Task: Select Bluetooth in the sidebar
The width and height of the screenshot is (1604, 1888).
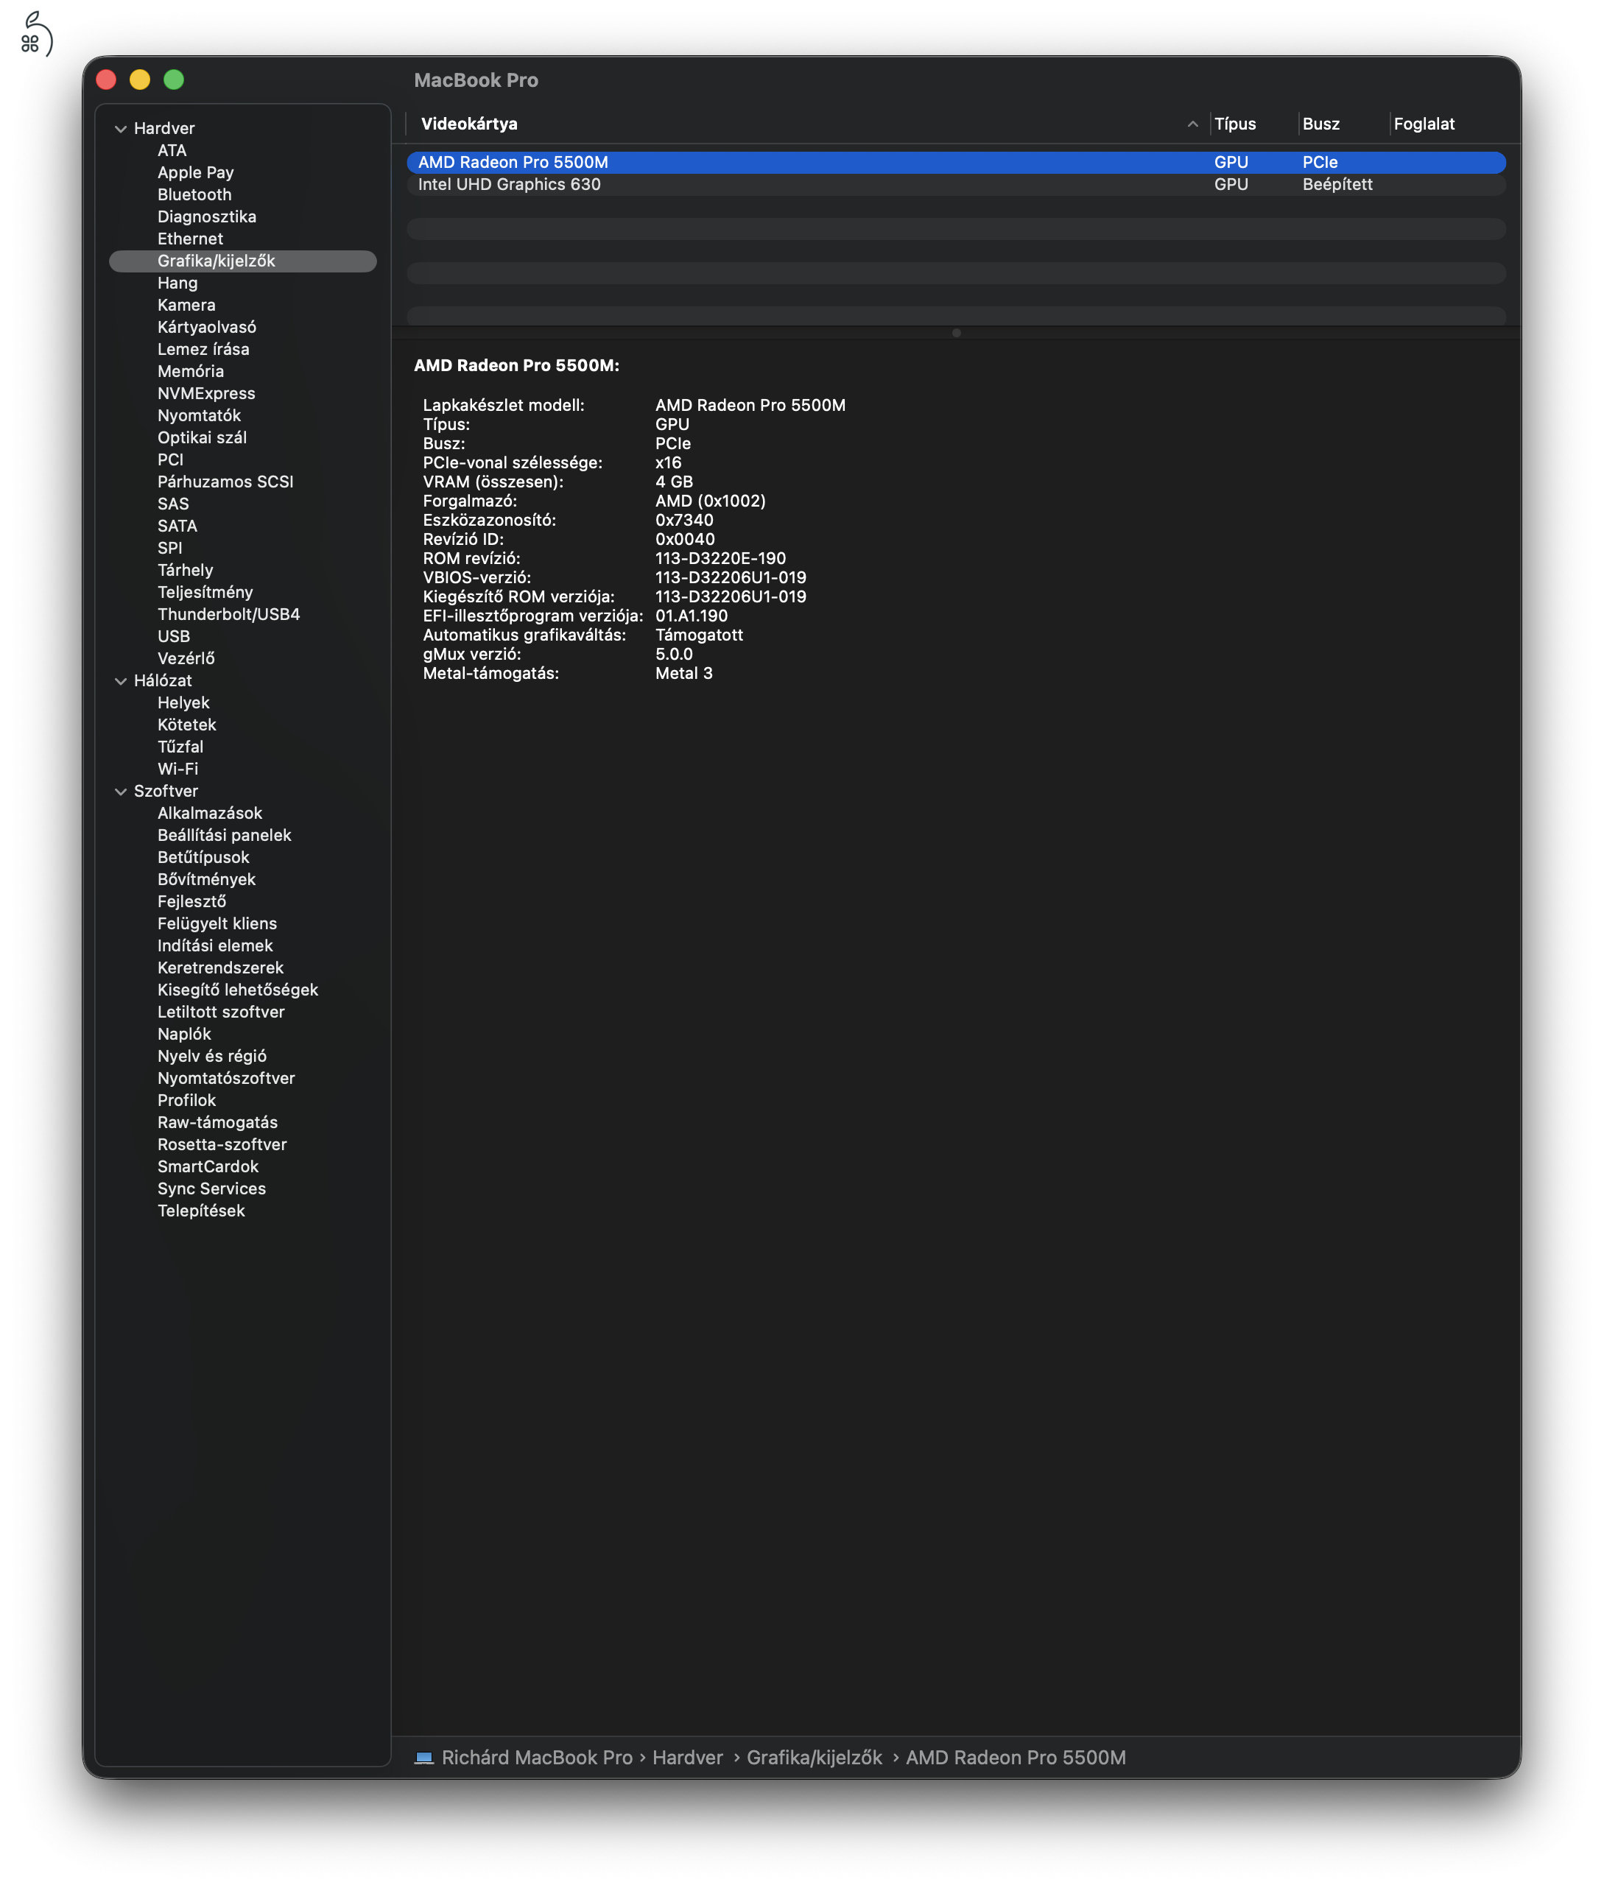Action: [x=194, y=194]
